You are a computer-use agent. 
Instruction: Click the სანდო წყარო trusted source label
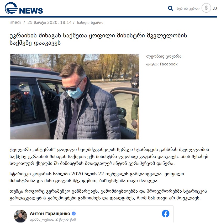click(90, 23)
